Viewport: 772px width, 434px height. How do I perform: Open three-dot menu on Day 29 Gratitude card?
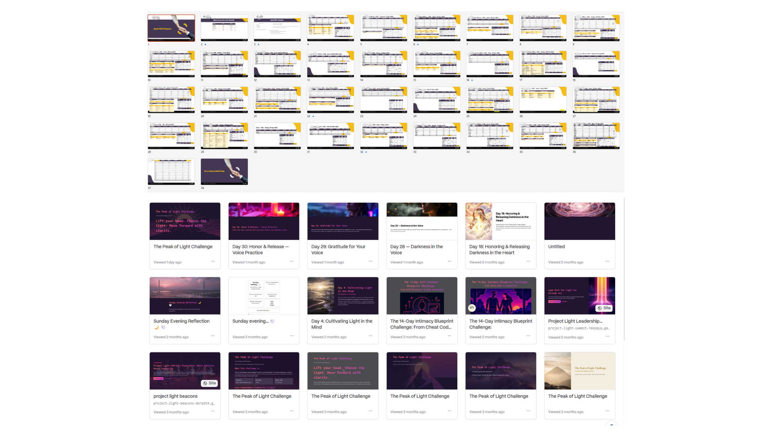pyautogui.click(x=370, y=262)
